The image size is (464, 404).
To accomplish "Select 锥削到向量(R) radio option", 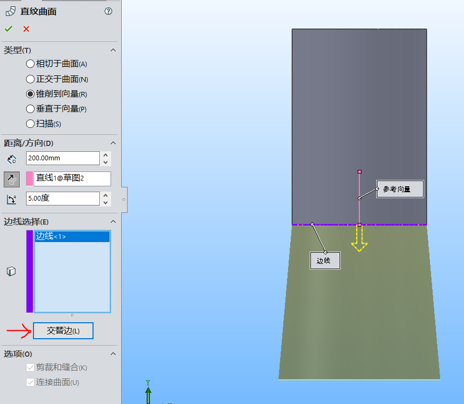I will point(30,94).
